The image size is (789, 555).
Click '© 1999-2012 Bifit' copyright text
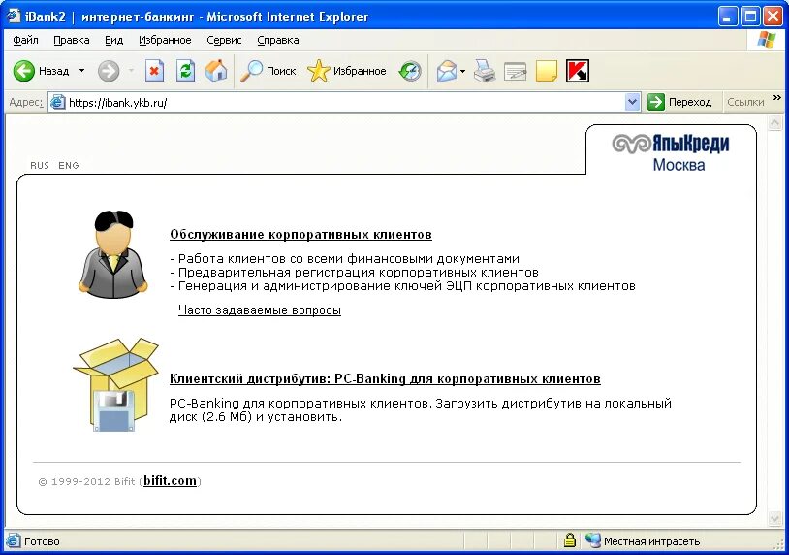click(x=86, y=482)
